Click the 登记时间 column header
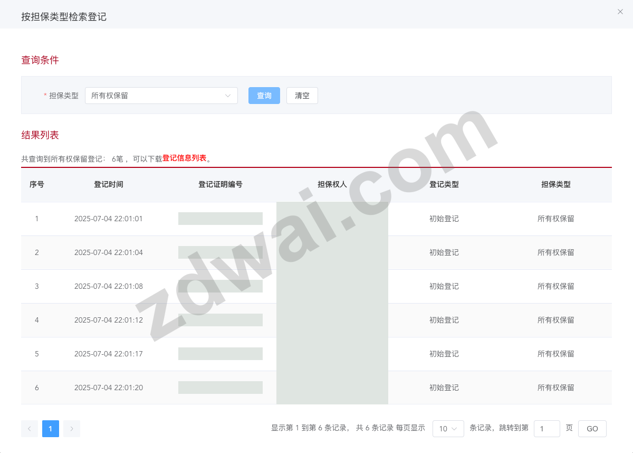The height and width of the screenshot is (453, 633). (109, 184)
